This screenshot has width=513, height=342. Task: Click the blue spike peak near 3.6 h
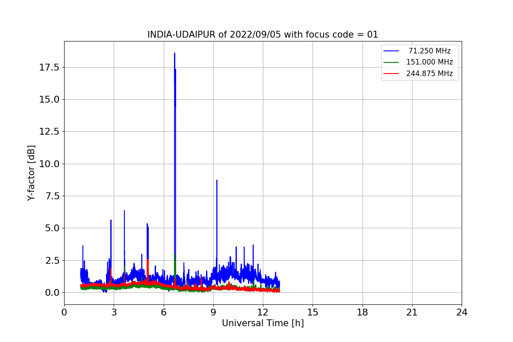pos(124,211)
